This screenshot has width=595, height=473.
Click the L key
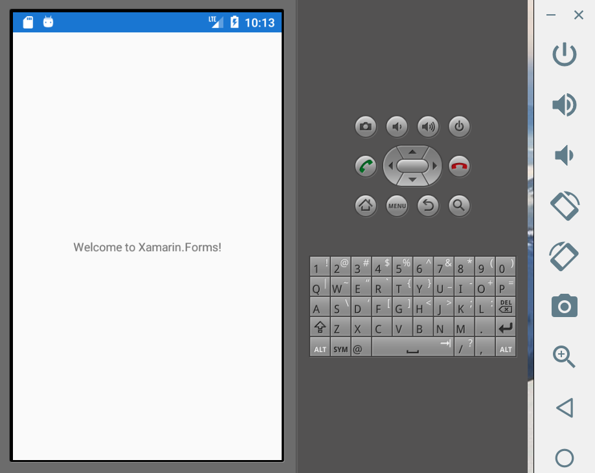tap(484, 307)
